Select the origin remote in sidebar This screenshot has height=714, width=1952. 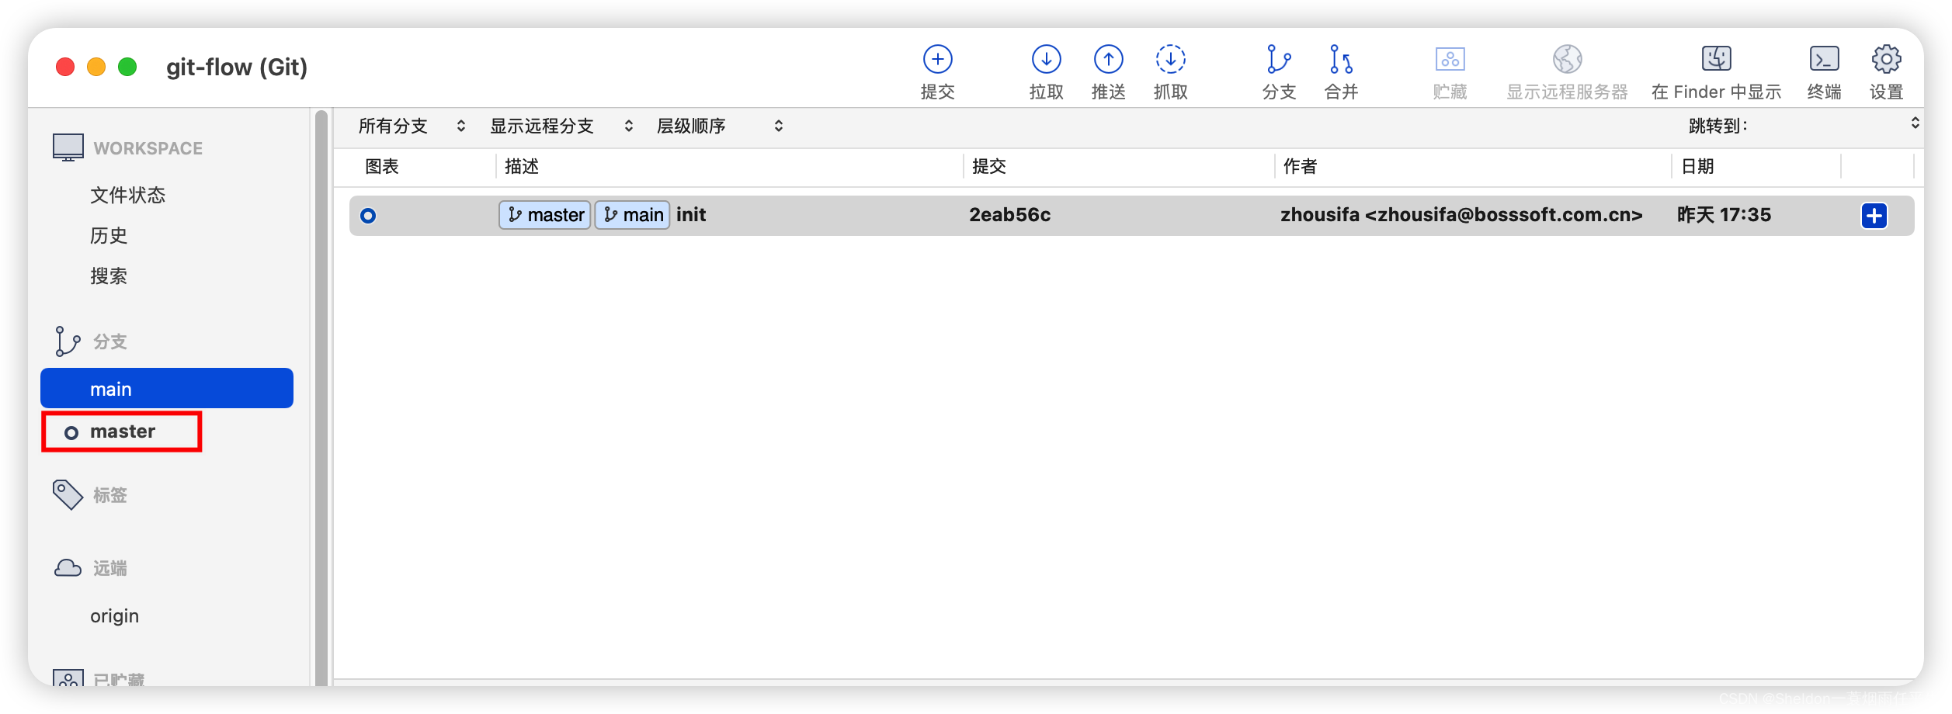(114, 615)
